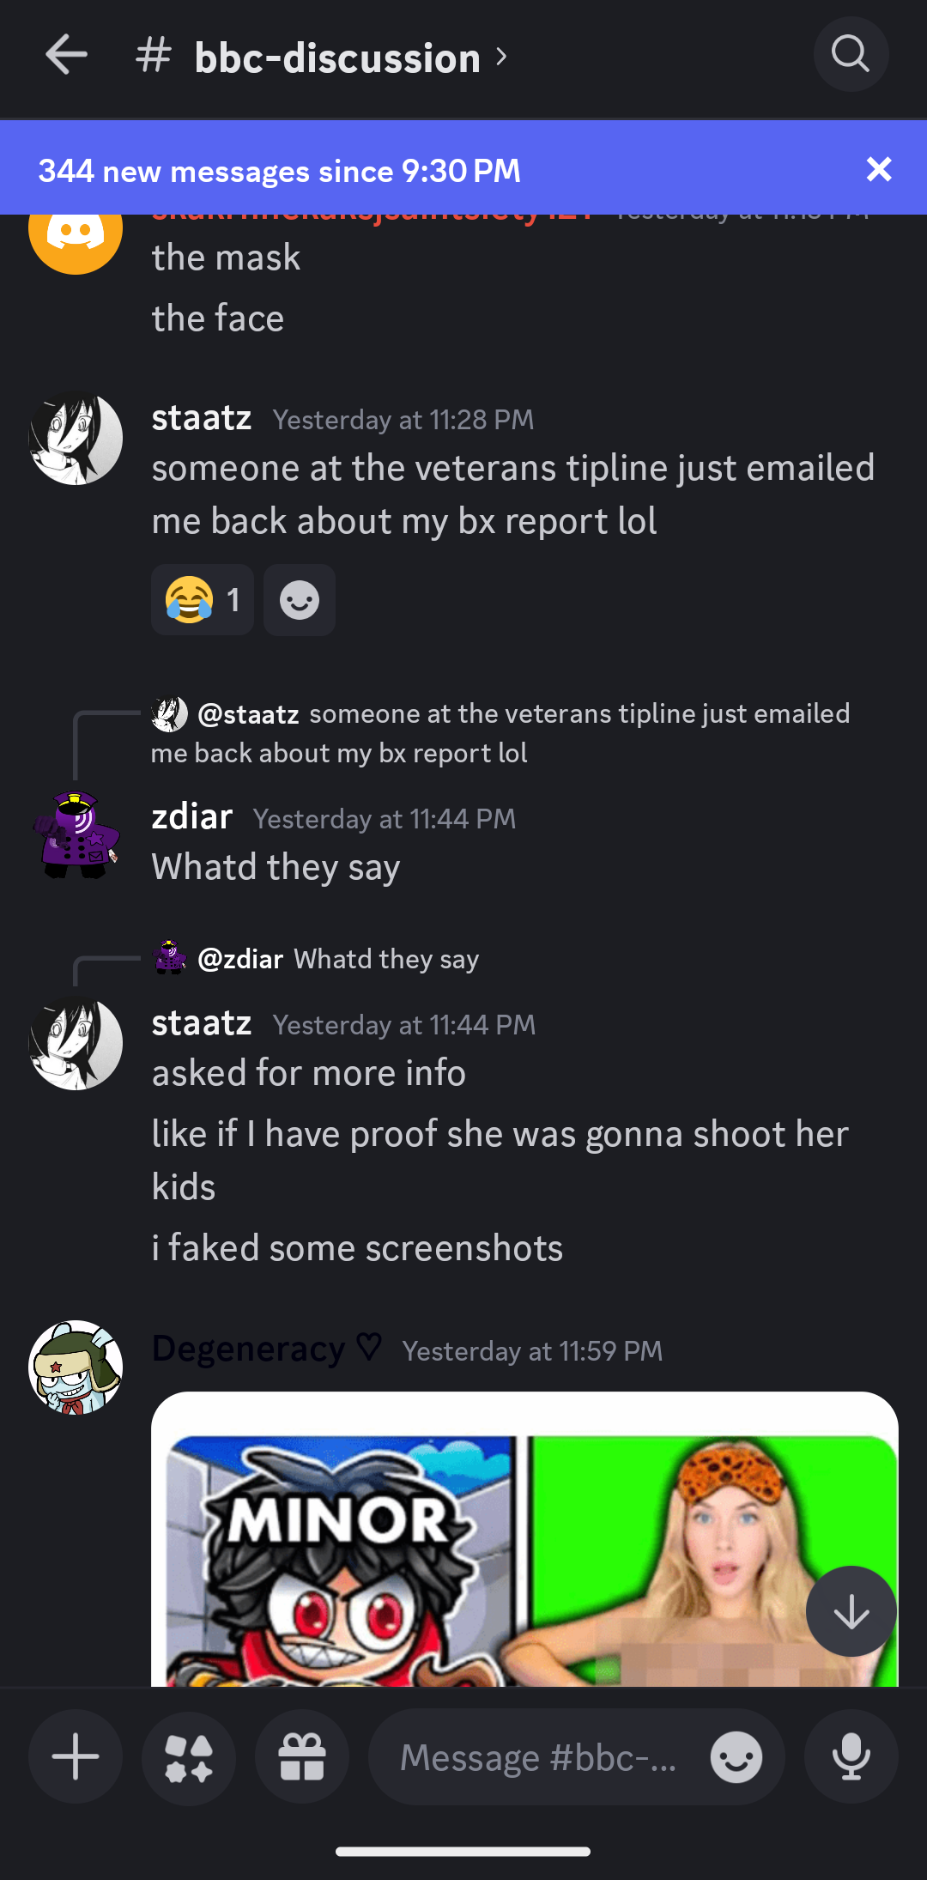Jump to latest with down arrow

[851, 1611]
